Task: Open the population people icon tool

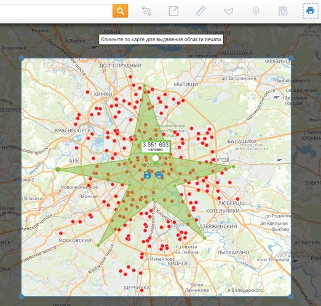Action: click(283, 11)
